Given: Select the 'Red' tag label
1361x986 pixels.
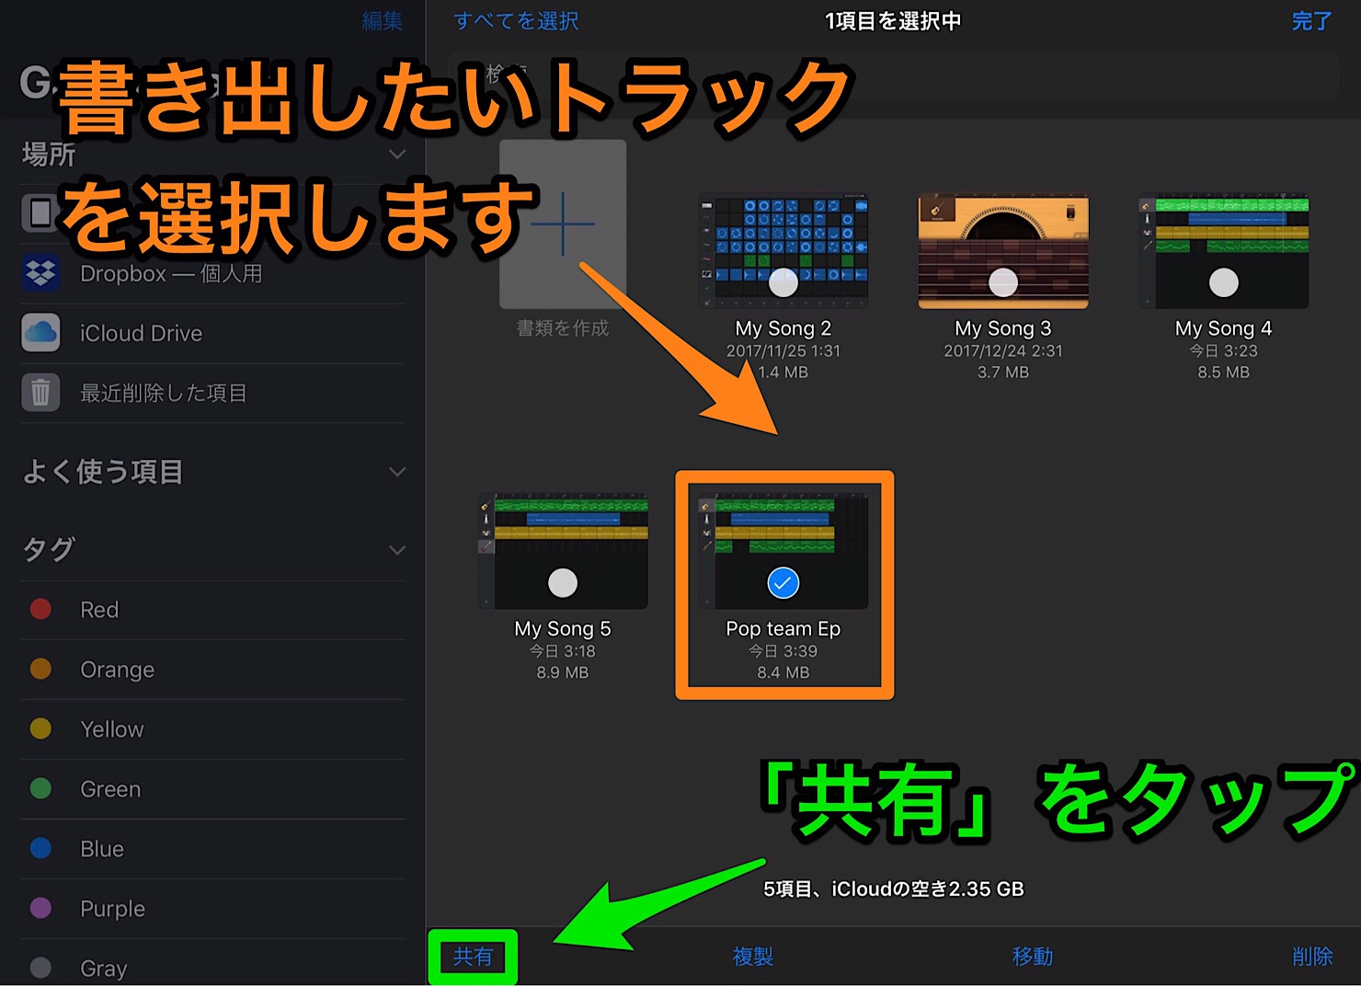Looking at the screenshot, I should click(99, 610).
